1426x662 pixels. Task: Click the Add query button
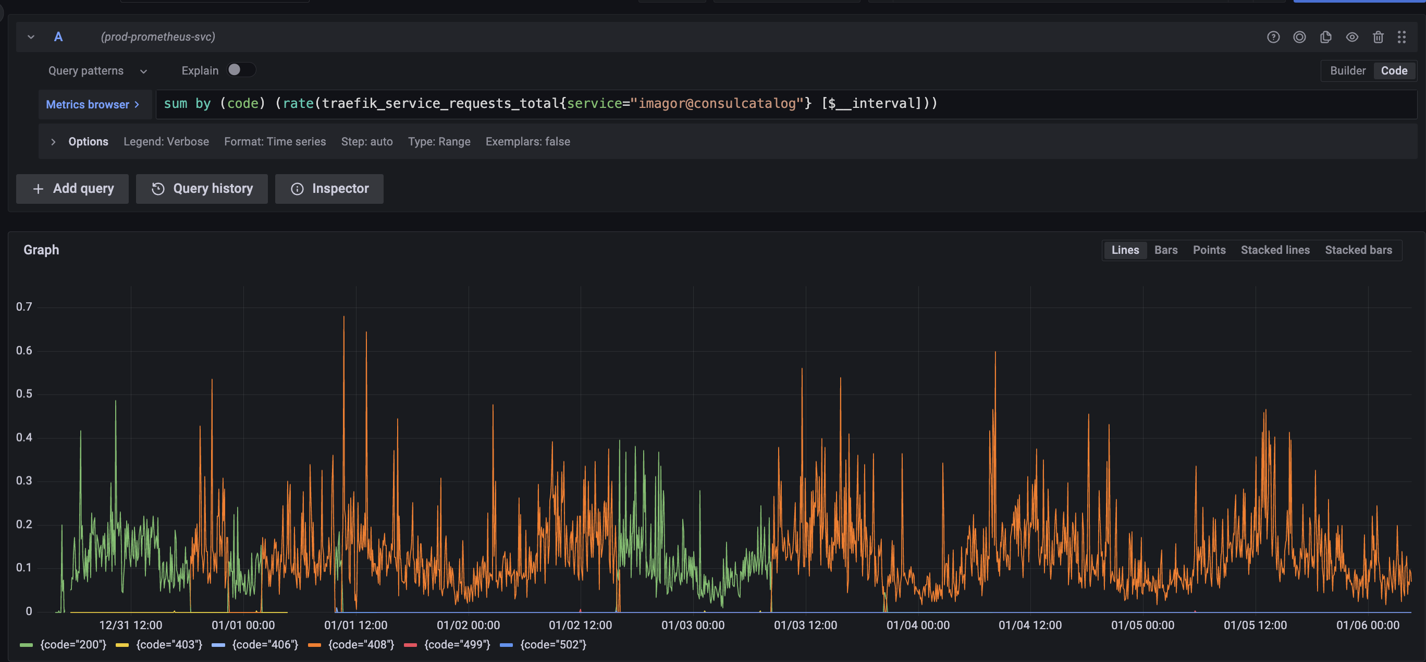click(72, 188)
